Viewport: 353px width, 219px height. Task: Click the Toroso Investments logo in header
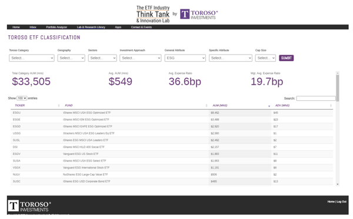point(199,14)
